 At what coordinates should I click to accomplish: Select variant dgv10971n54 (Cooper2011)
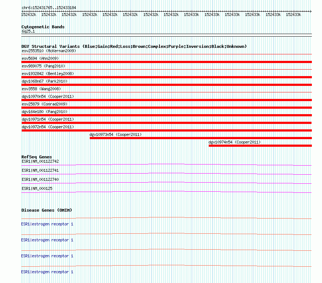coord(48,119)
